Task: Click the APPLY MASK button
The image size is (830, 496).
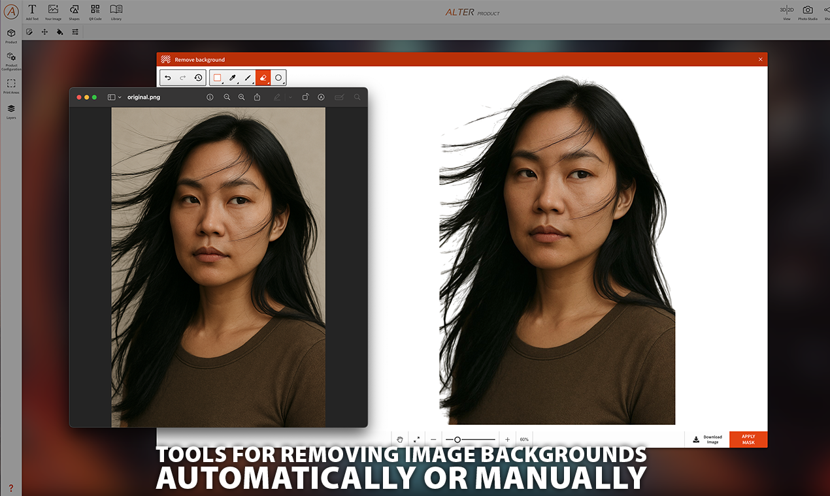Action: [748, 439]
